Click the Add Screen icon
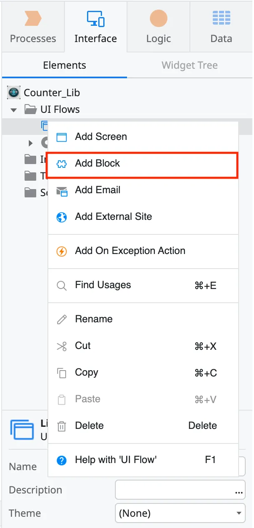The width and height of the screenshot is (254, 528). click(62, 137)
